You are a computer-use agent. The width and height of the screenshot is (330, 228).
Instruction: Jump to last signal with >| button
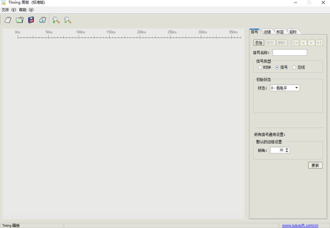coord(319,43)
